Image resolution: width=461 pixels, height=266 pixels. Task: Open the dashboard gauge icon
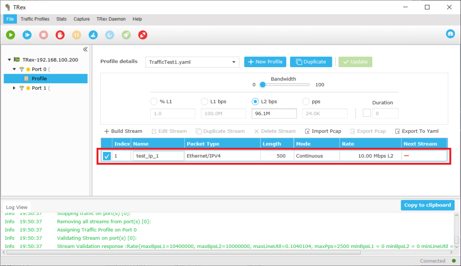450,34
